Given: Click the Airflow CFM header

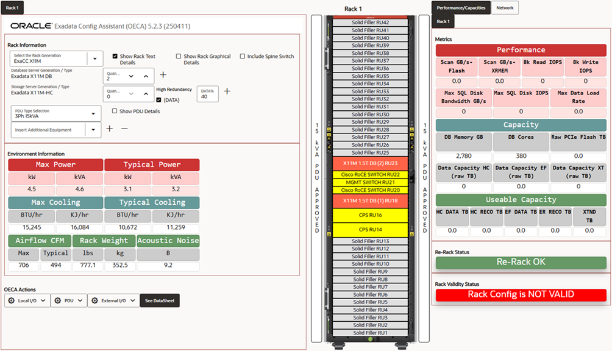Looking at the screenshot, I should pos(40,241).
